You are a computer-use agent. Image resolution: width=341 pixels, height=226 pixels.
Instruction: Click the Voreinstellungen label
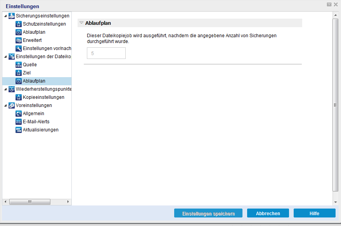(34, 105)
